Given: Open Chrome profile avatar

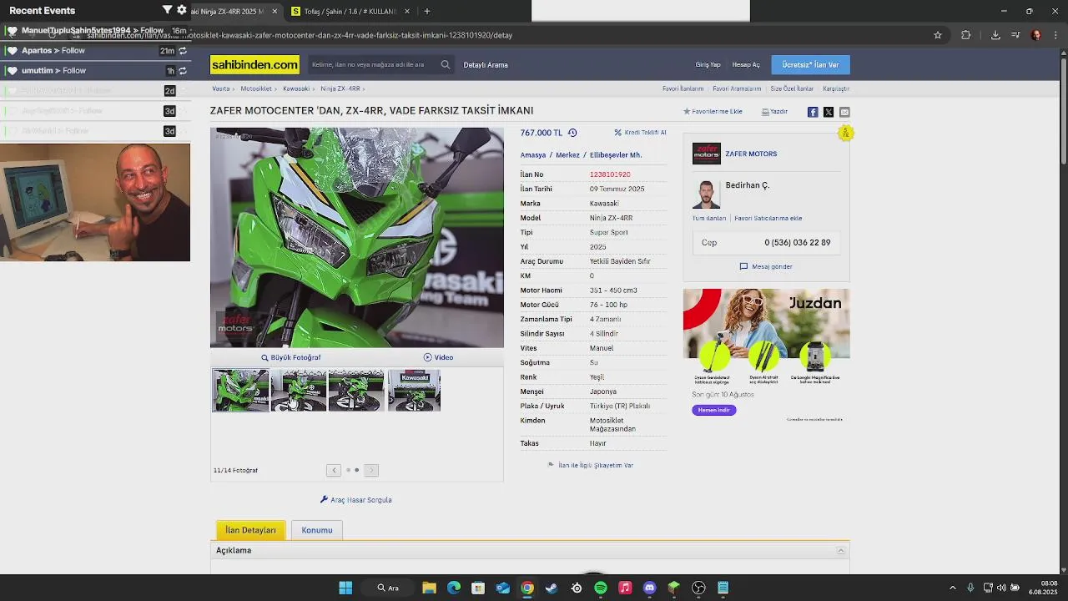Looking at the screenshot, I should (1036, 35).
